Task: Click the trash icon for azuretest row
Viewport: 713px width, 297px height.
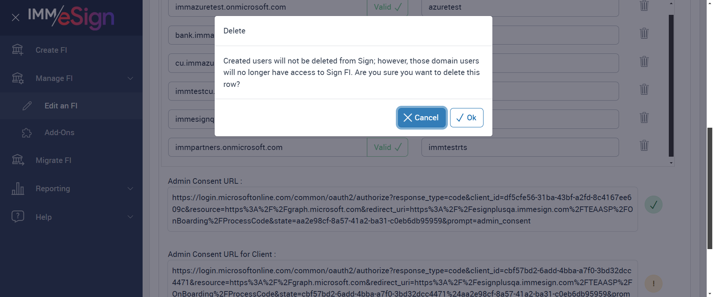Action: [x=644, y=6]
